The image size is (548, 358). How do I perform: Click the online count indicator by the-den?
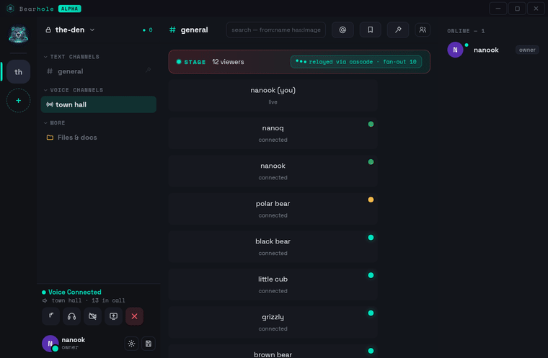(x=148, y=30)
